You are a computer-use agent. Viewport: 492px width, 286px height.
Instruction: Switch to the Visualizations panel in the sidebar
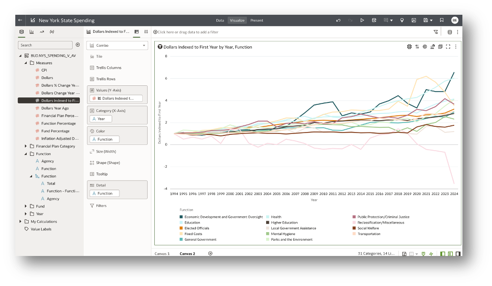pyautogui.click(x=31, y=31)
